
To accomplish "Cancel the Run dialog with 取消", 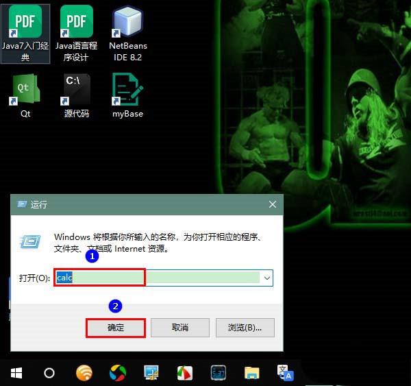I will pyautogui.click(x=180, y=328).
